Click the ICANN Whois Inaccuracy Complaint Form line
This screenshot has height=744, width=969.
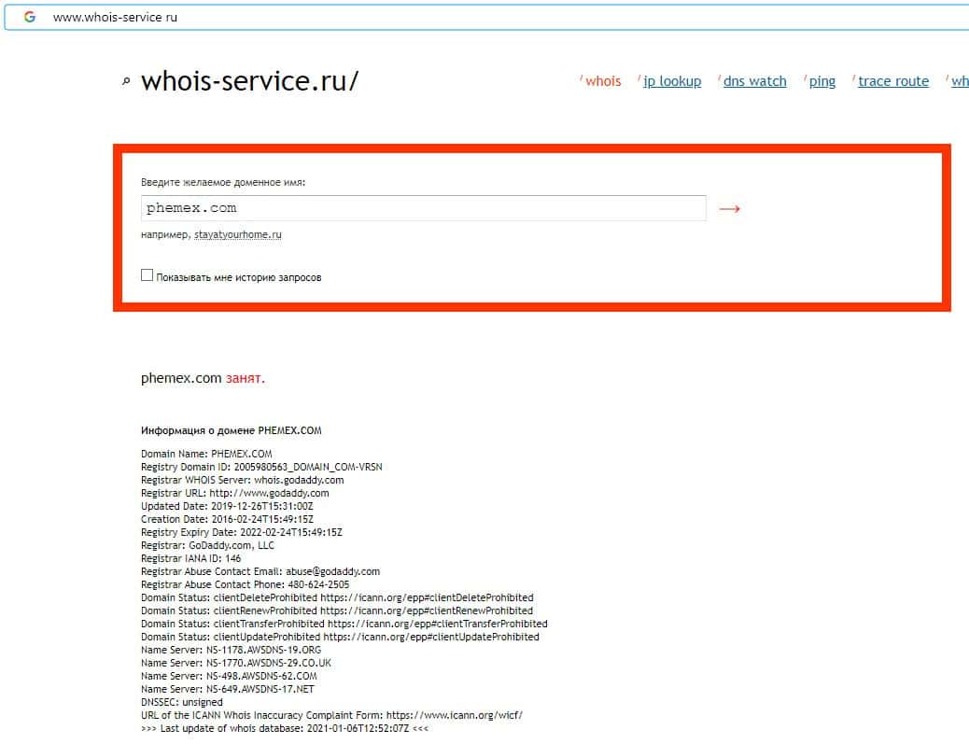[x=331, y=715]
